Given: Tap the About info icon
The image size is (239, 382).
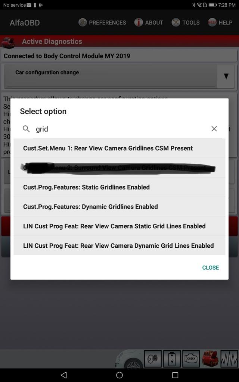Looking at the screenshot, I should pos(139,23).
